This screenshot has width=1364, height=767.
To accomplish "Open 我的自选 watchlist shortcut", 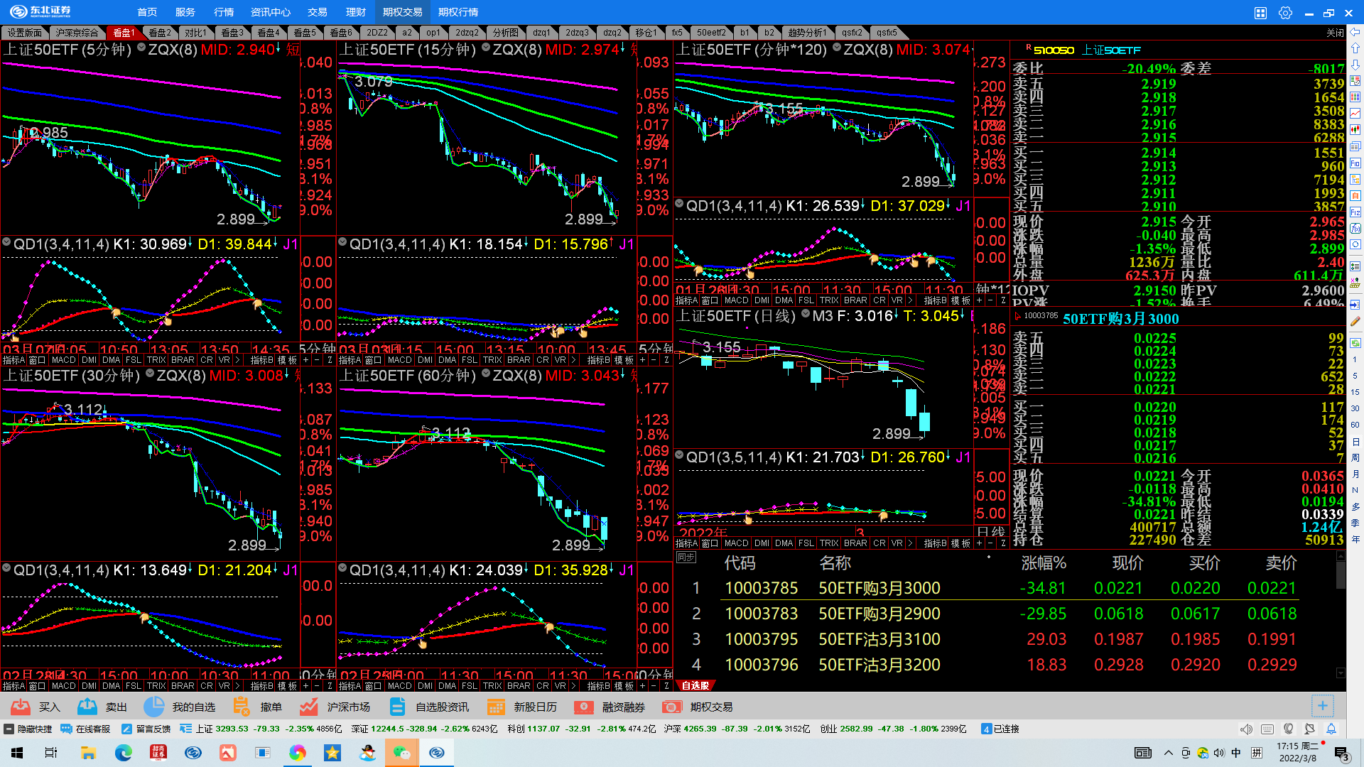I will point(154,707).
